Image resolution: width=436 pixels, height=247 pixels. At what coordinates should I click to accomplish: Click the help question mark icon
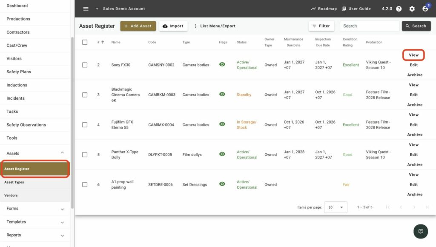[x=399, y=9]
